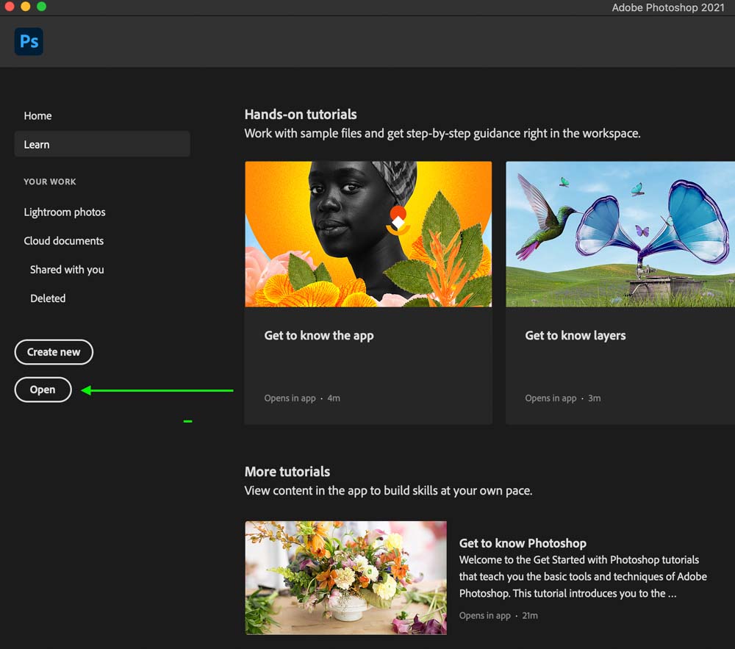Viewport: 735px width, 649px height.
Task: Click the 'Welcome to the Get Started' description
Action: coord(583,577)
